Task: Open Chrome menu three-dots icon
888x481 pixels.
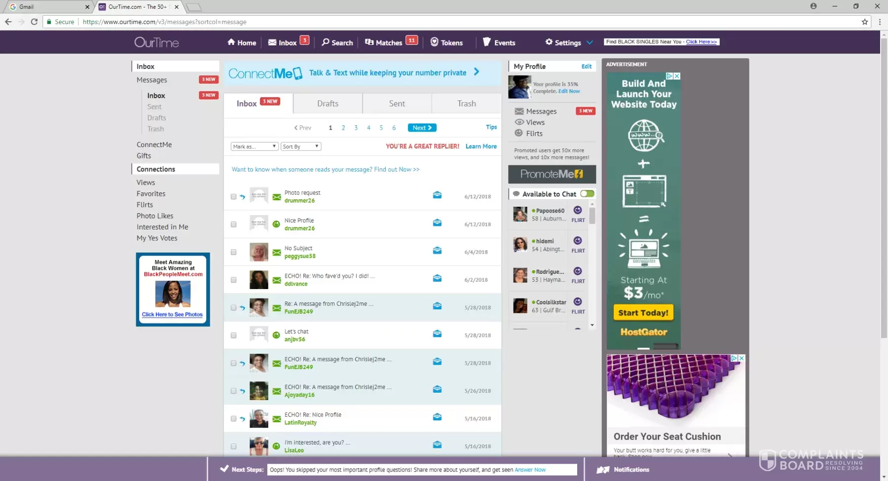Action: tap(880, 22)
